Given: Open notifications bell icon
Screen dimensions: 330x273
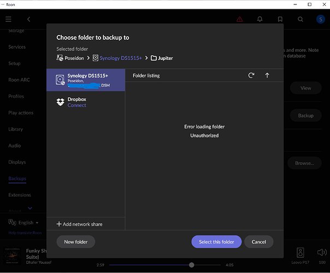Looking at the screenshot, I should 260,19.
